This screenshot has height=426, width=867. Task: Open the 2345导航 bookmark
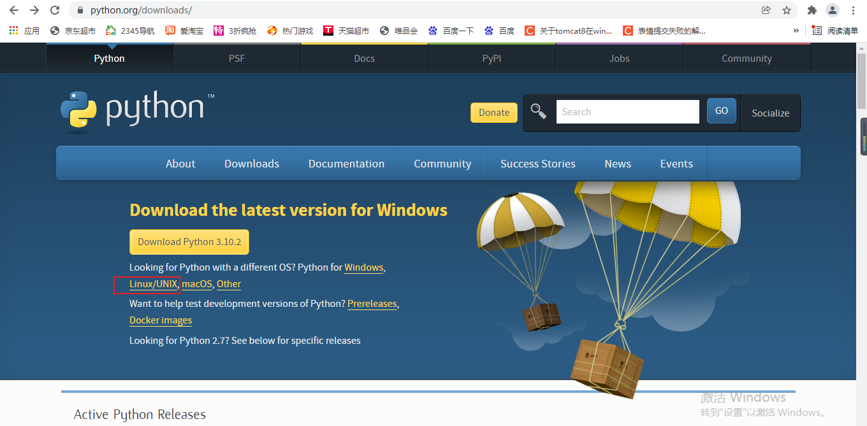point(130,31)
